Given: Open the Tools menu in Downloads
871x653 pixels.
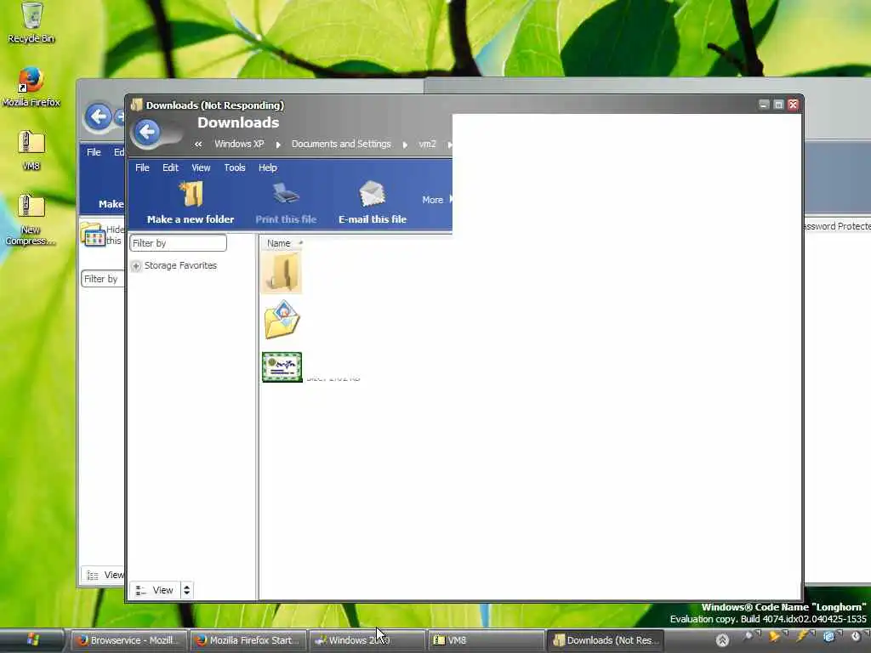Looking at the screenshot, I should point(235,168).
